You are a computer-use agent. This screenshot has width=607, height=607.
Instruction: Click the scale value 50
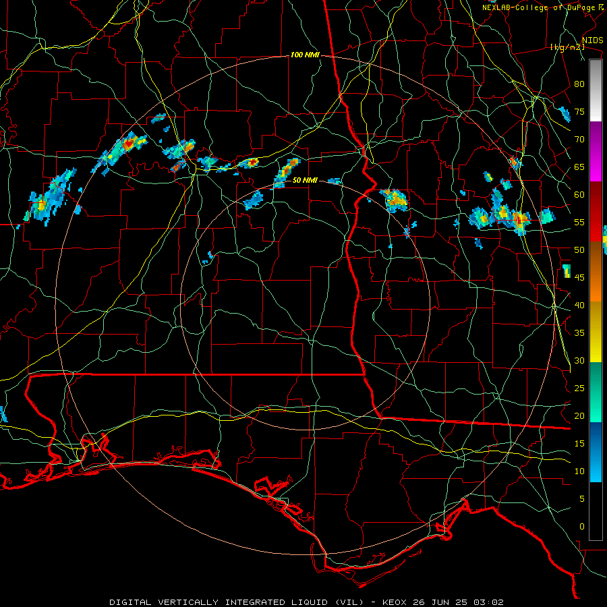coord(579,250)
